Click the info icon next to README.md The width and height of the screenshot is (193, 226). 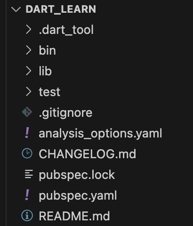pos(27,216)
